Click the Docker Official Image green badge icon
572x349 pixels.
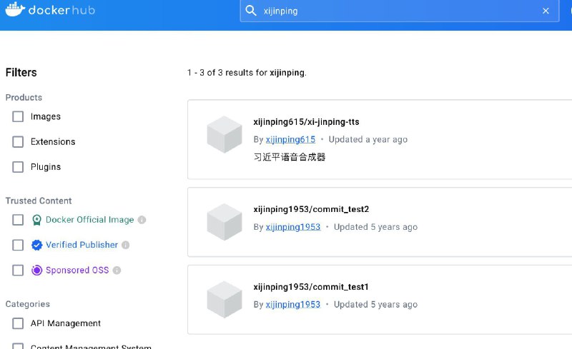tap(36, 220)
